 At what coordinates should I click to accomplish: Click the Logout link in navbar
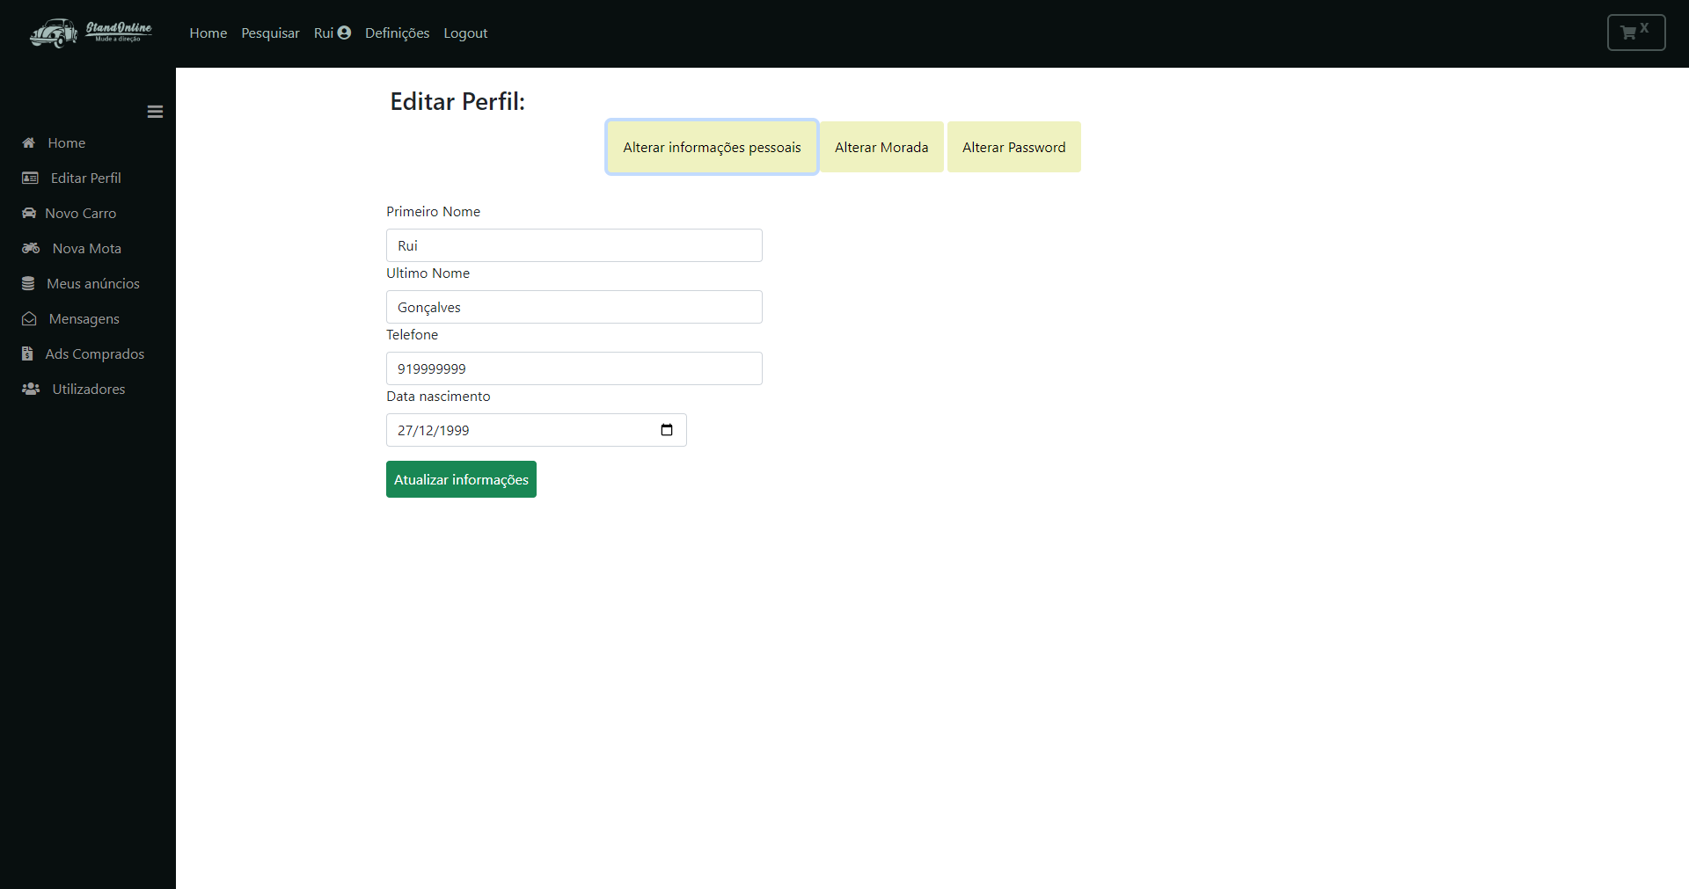coord(464,33)
